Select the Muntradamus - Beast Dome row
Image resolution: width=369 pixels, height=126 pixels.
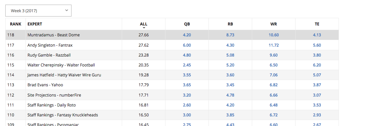pyautogui.click(x=172, y=35)
